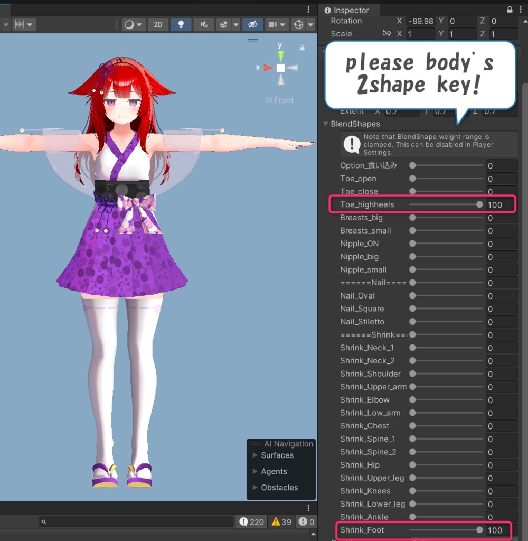Click the green Y axis cone of orientation gizmo
Viewport: 528px width, 541px height.
281,55
